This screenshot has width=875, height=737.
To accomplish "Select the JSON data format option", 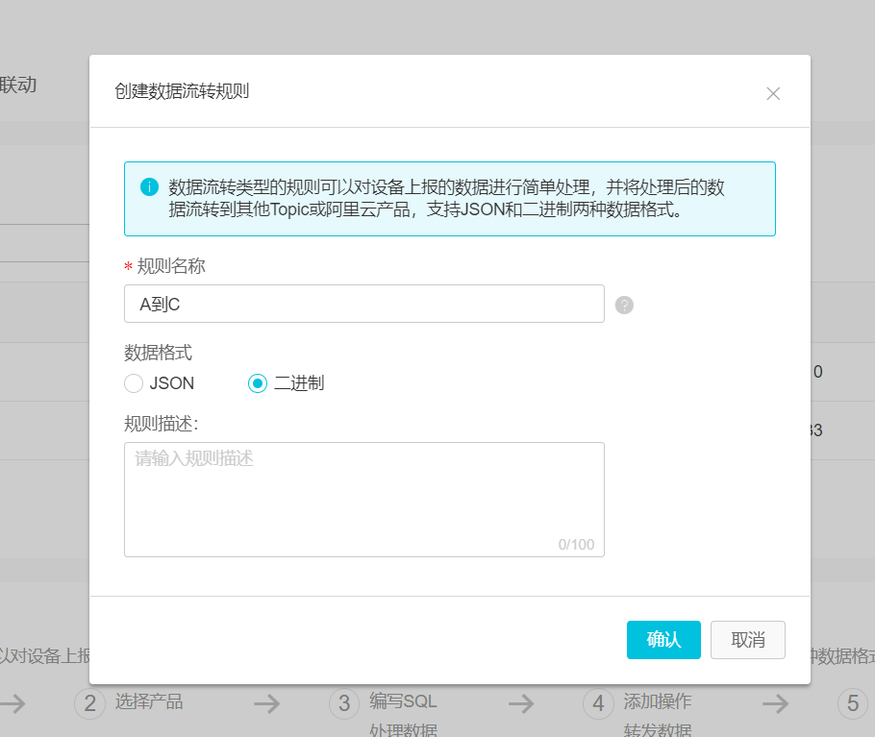I will click(134, 382).
